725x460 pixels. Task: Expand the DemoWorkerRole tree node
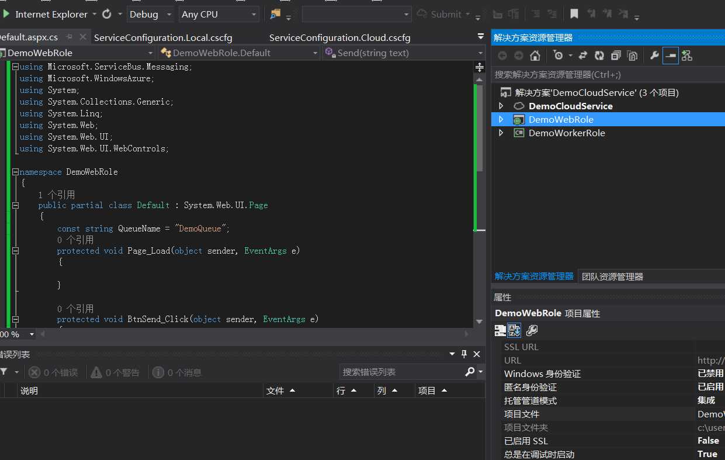[x=501, y=133]
